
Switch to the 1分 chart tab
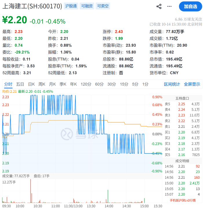point(145,84)
